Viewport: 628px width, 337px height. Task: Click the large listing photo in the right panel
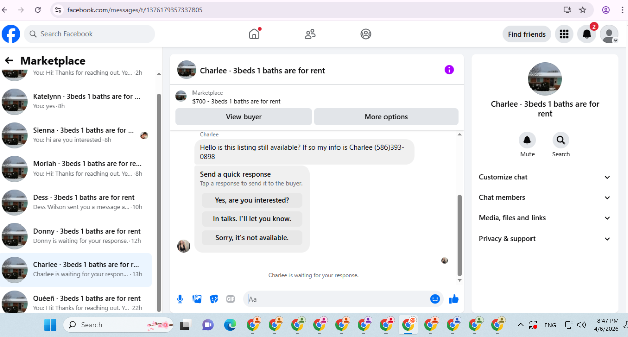(x=545, y=79)
